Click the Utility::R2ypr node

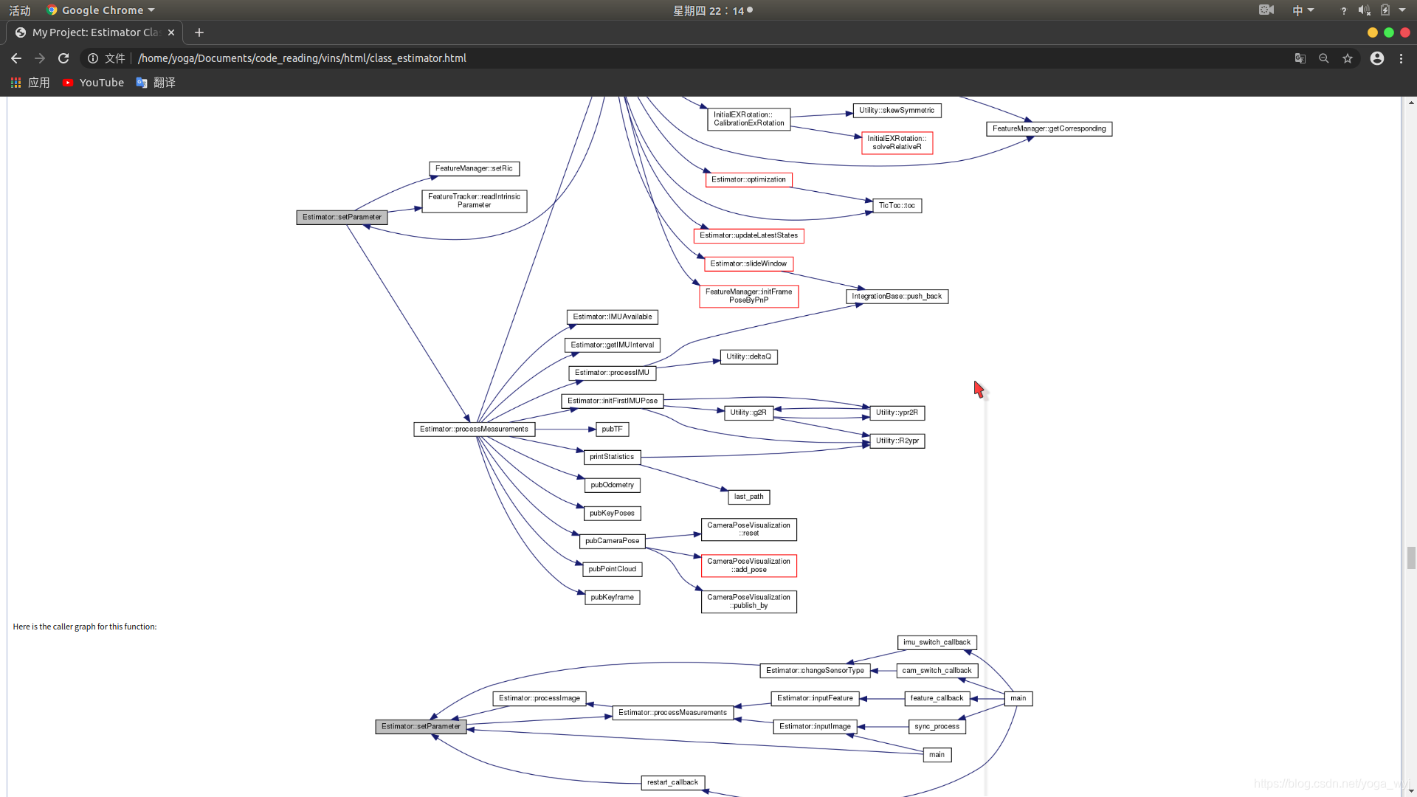click(897, 441)
